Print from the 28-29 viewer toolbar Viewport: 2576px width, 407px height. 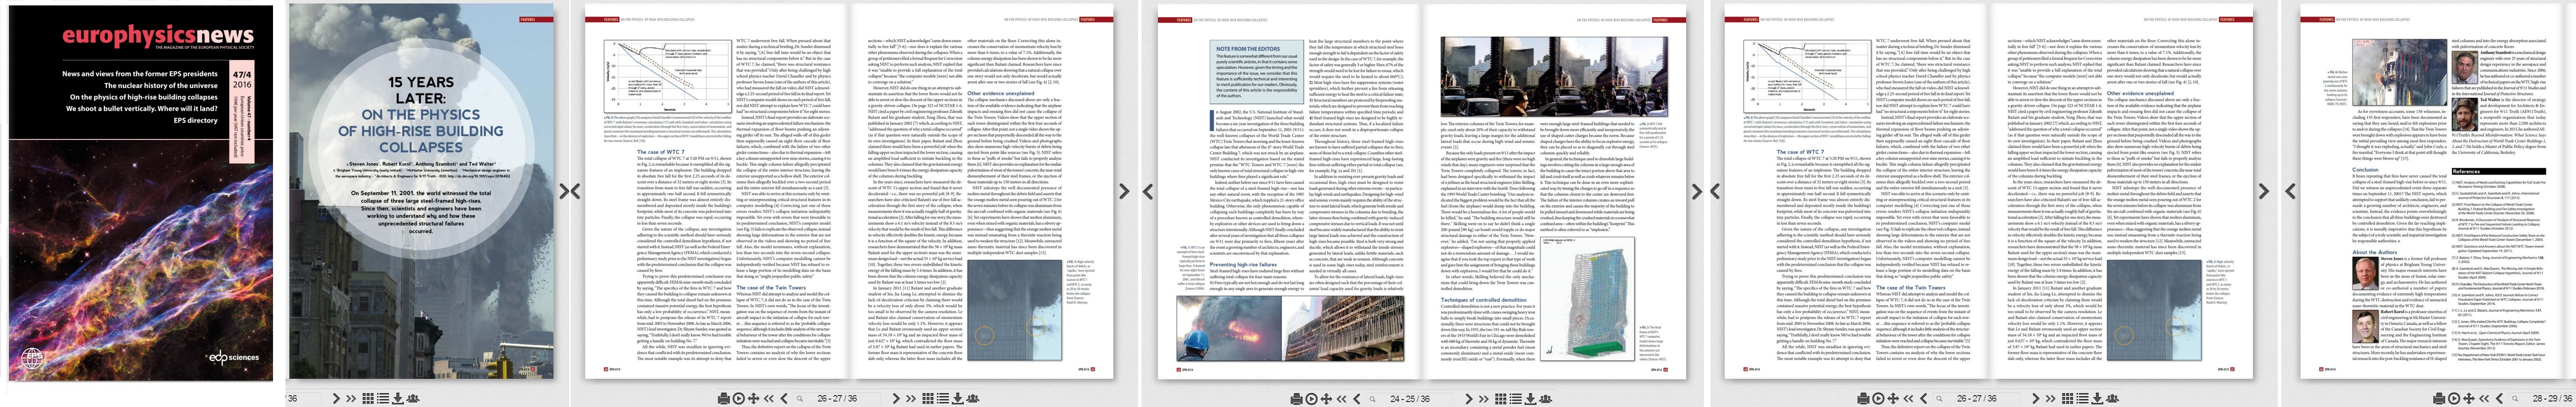[2439, 399]
